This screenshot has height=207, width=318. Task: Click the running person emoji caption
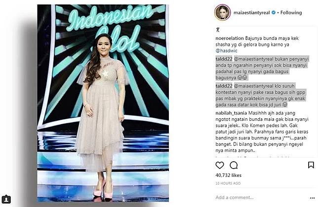click(218, 30)
